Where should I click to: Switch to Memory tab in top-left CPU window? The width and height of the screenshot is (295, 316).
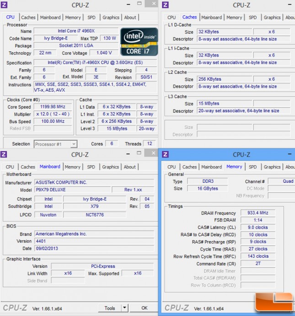tap(73, 17)
